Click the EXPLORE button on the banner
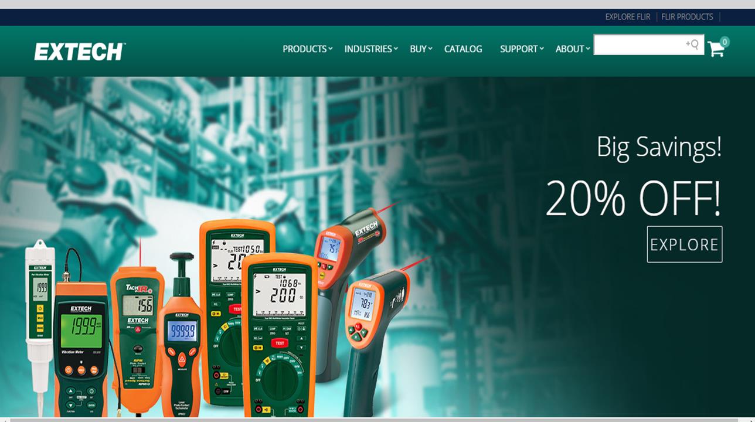The image size is (755, 422). pyautogui.click(x=684, y=244)
